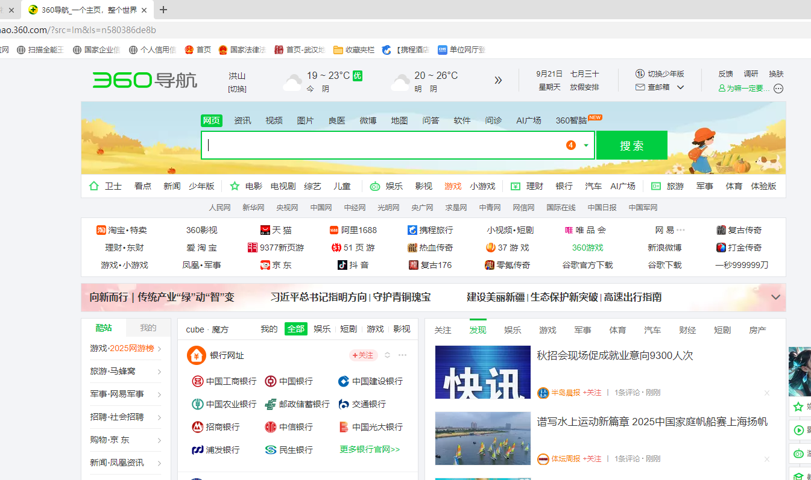Click the green 搜索 search button

tap(631, 145)
